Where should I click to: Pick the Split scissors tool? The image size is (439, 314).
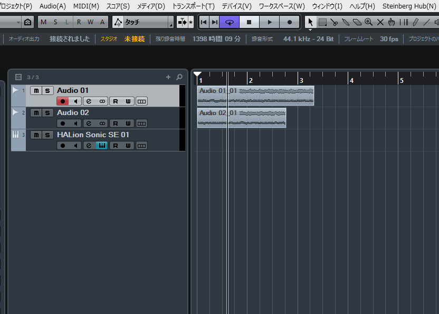(x=333, y=22)
